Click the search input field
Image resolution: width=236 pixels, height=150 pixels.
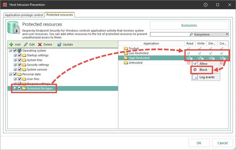coord(170,34)
